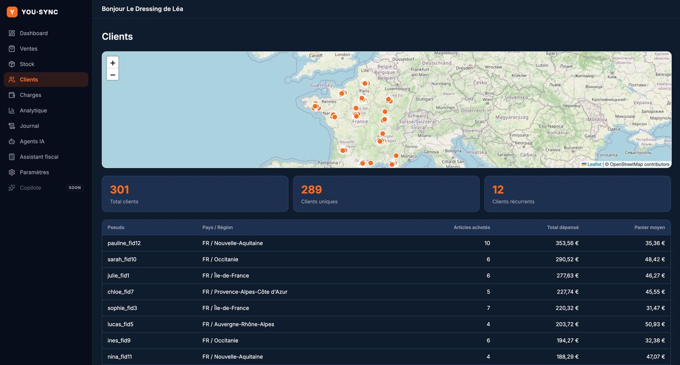Viewport: 680px width, 365px height.
Task: Click the Stock box icon
Action: tap(12, 64)
